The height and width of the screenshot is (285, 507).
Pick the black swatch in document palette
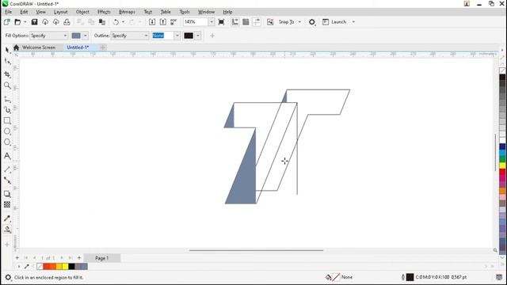(71, 267)
